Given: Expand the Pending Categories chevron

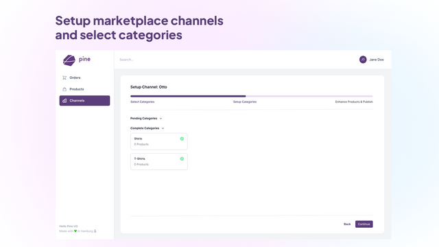Looking at the screenshot, I should 161,119.
